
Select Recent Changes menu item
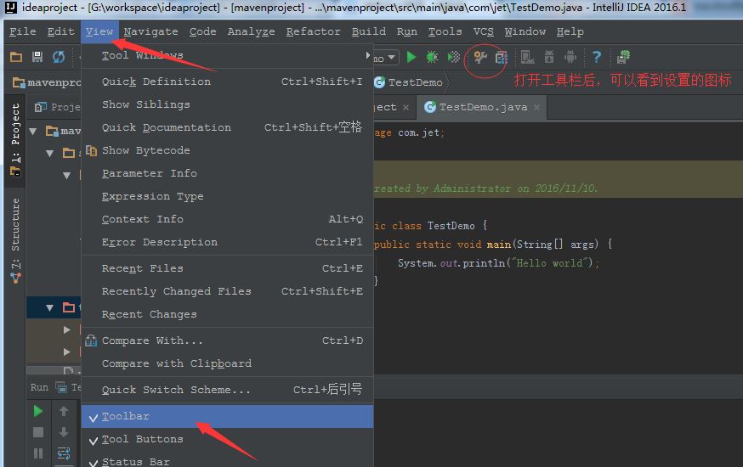(228, 314)
